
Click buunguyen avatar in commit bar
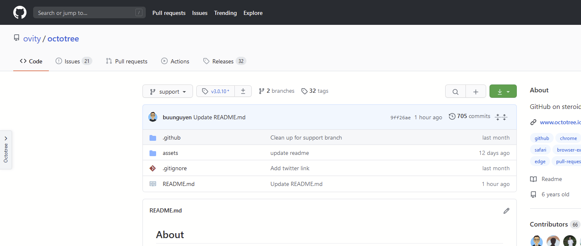[153, 117]
